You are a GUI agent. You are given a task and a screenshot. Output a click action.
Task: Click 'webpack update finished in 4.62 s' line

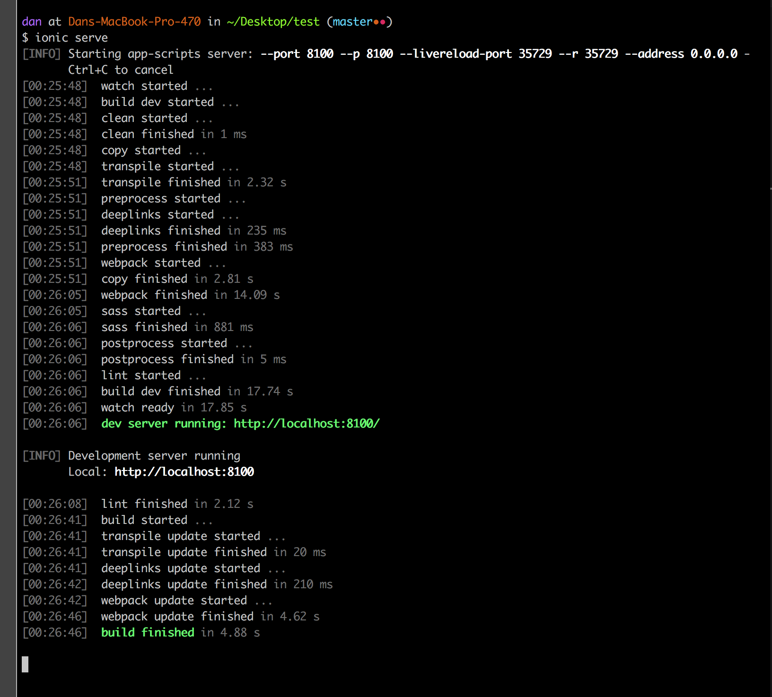210,617
